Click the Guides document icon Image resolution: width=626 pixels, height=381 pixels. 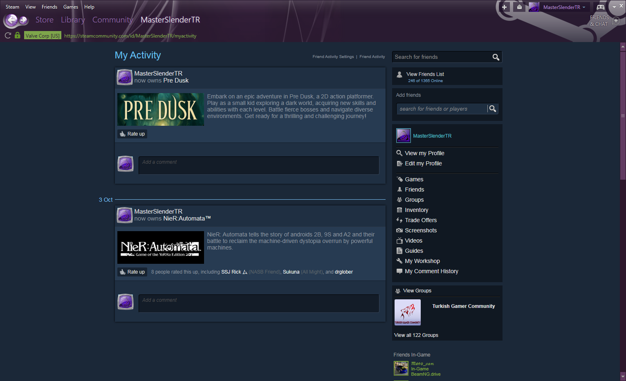click(400, 251)
